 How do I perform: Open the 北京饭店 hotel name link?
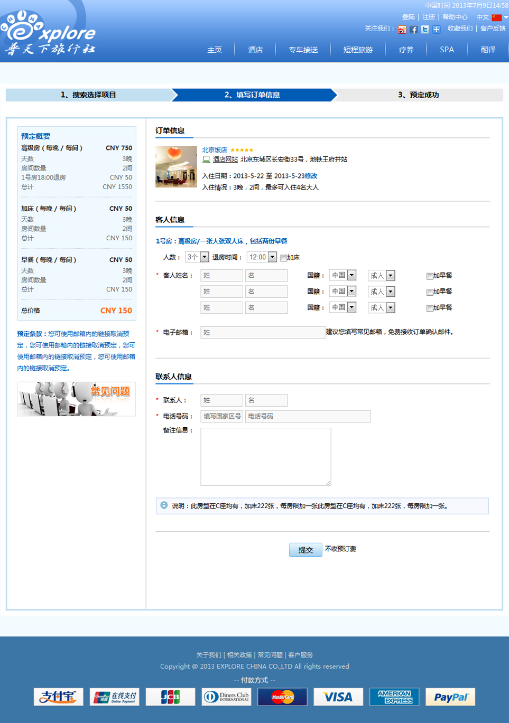pyautogui.click(x=215, y=150)
